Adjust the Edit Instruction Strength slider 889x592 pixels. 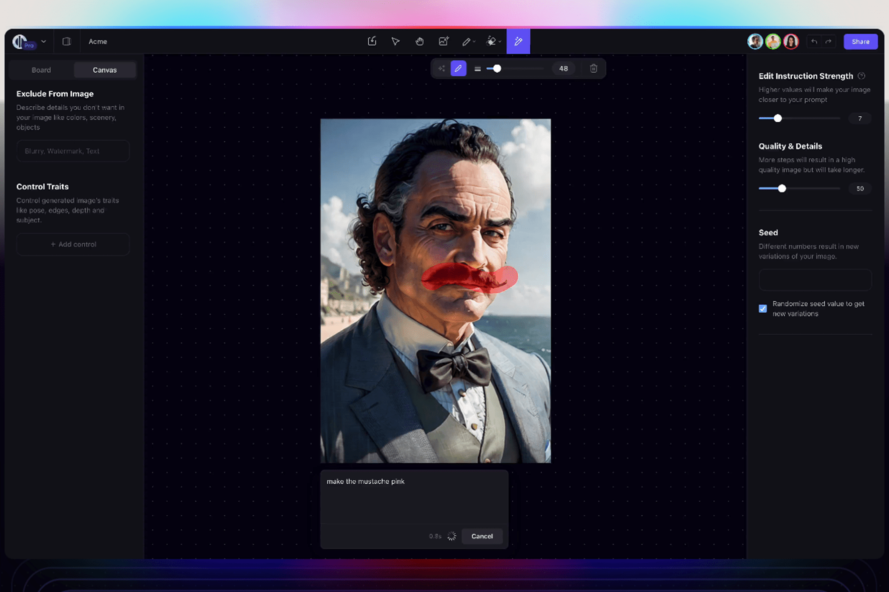[x=778, y=118]
